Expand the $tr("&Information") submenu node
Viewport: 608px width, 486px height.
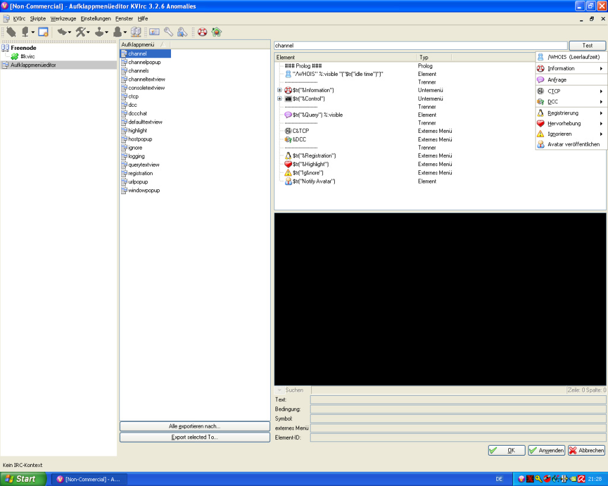(280, 90)
